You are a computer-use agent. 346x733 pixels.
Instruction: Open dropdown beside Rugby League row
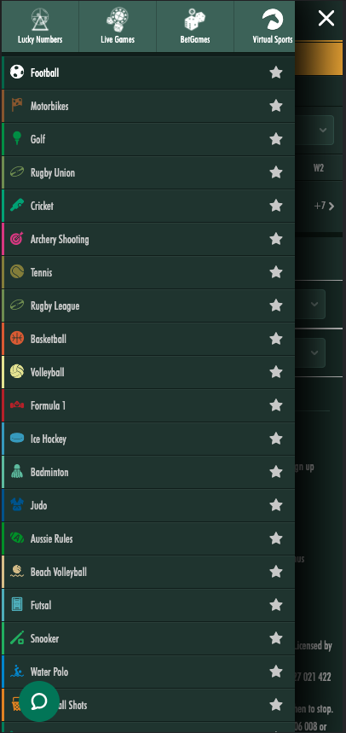tap(314, 305)
